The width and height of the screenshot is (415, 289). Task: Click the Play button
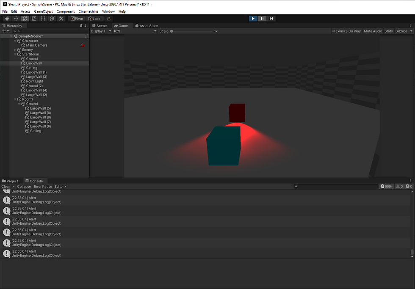[x=253, y=19]
